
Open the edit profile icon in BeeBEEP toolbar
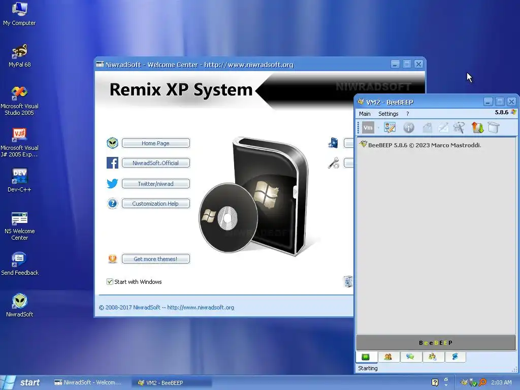pyautogui.click(x=389, y=127)
